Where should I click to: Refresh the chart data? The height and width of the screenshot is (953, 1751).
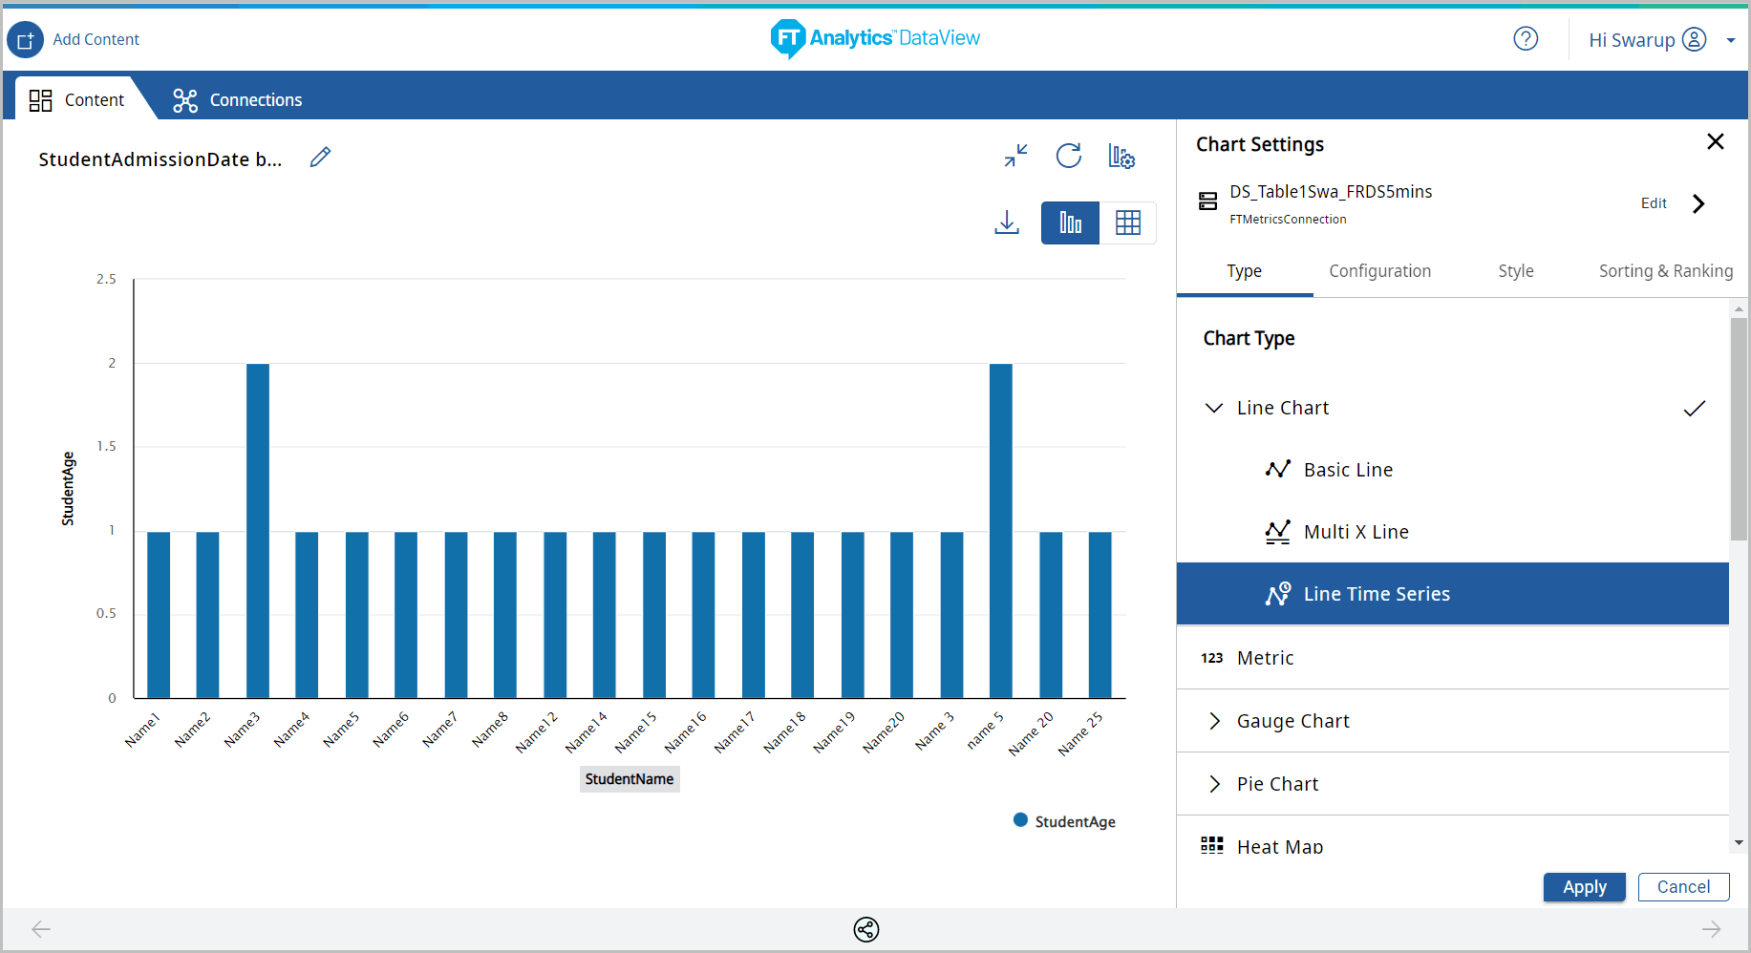pos(1068,156)
